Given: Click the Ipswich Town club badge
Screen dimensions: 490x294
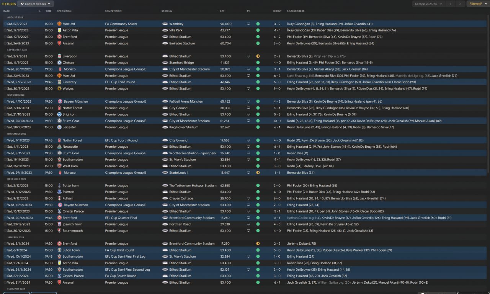Looking at the screenshot, I should tap(59, 224).
